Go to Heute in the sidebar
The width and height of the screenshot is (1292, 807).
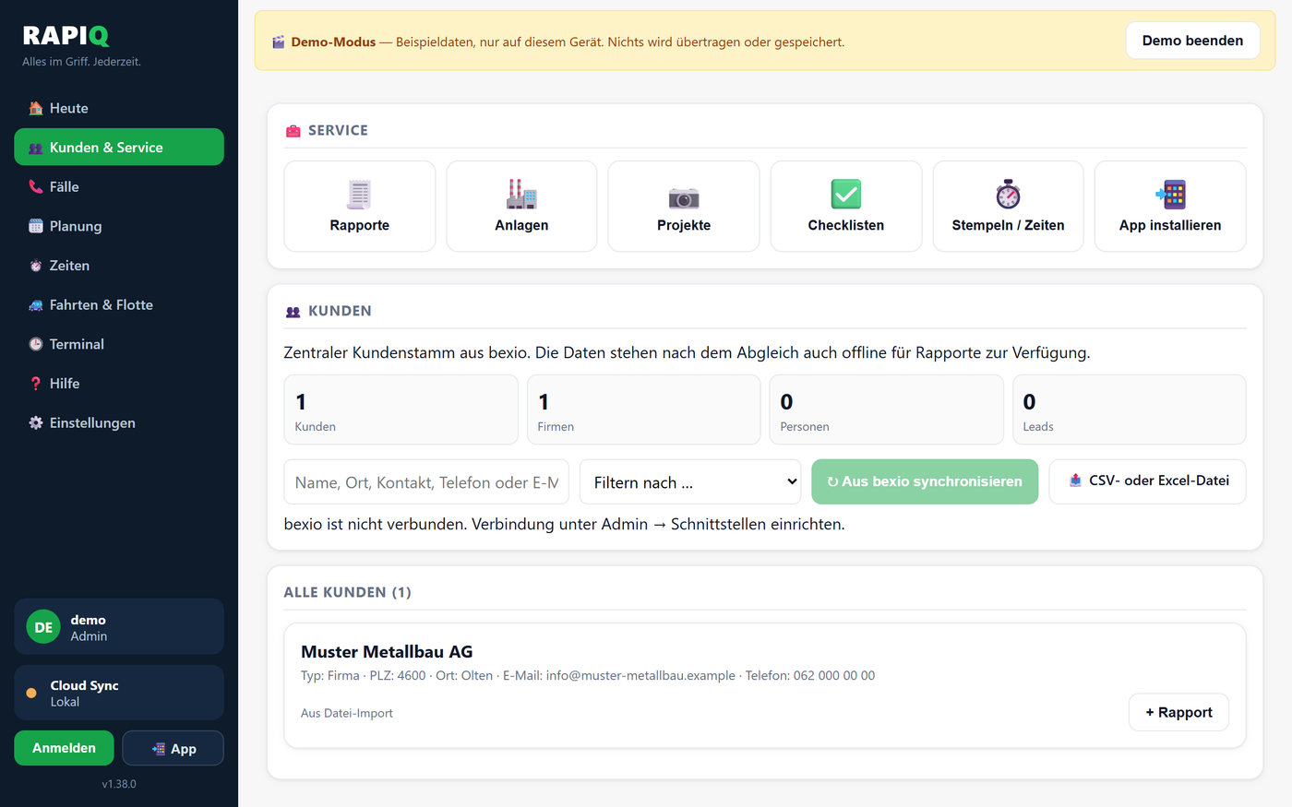[119, 108]
